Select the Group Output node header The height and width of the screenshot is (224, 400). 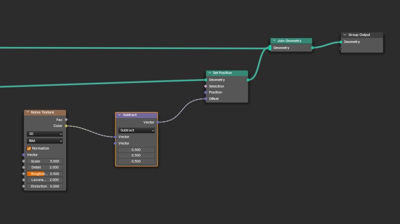click(361, 35)
